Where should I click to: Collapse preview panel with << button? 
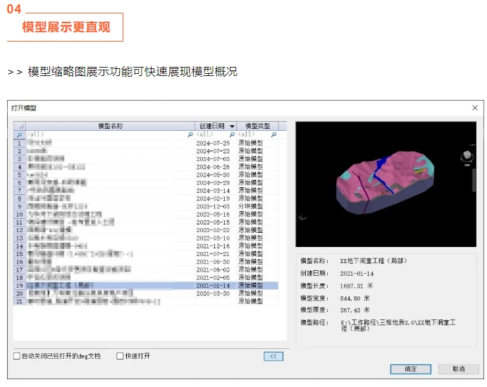tap(273, 356)
